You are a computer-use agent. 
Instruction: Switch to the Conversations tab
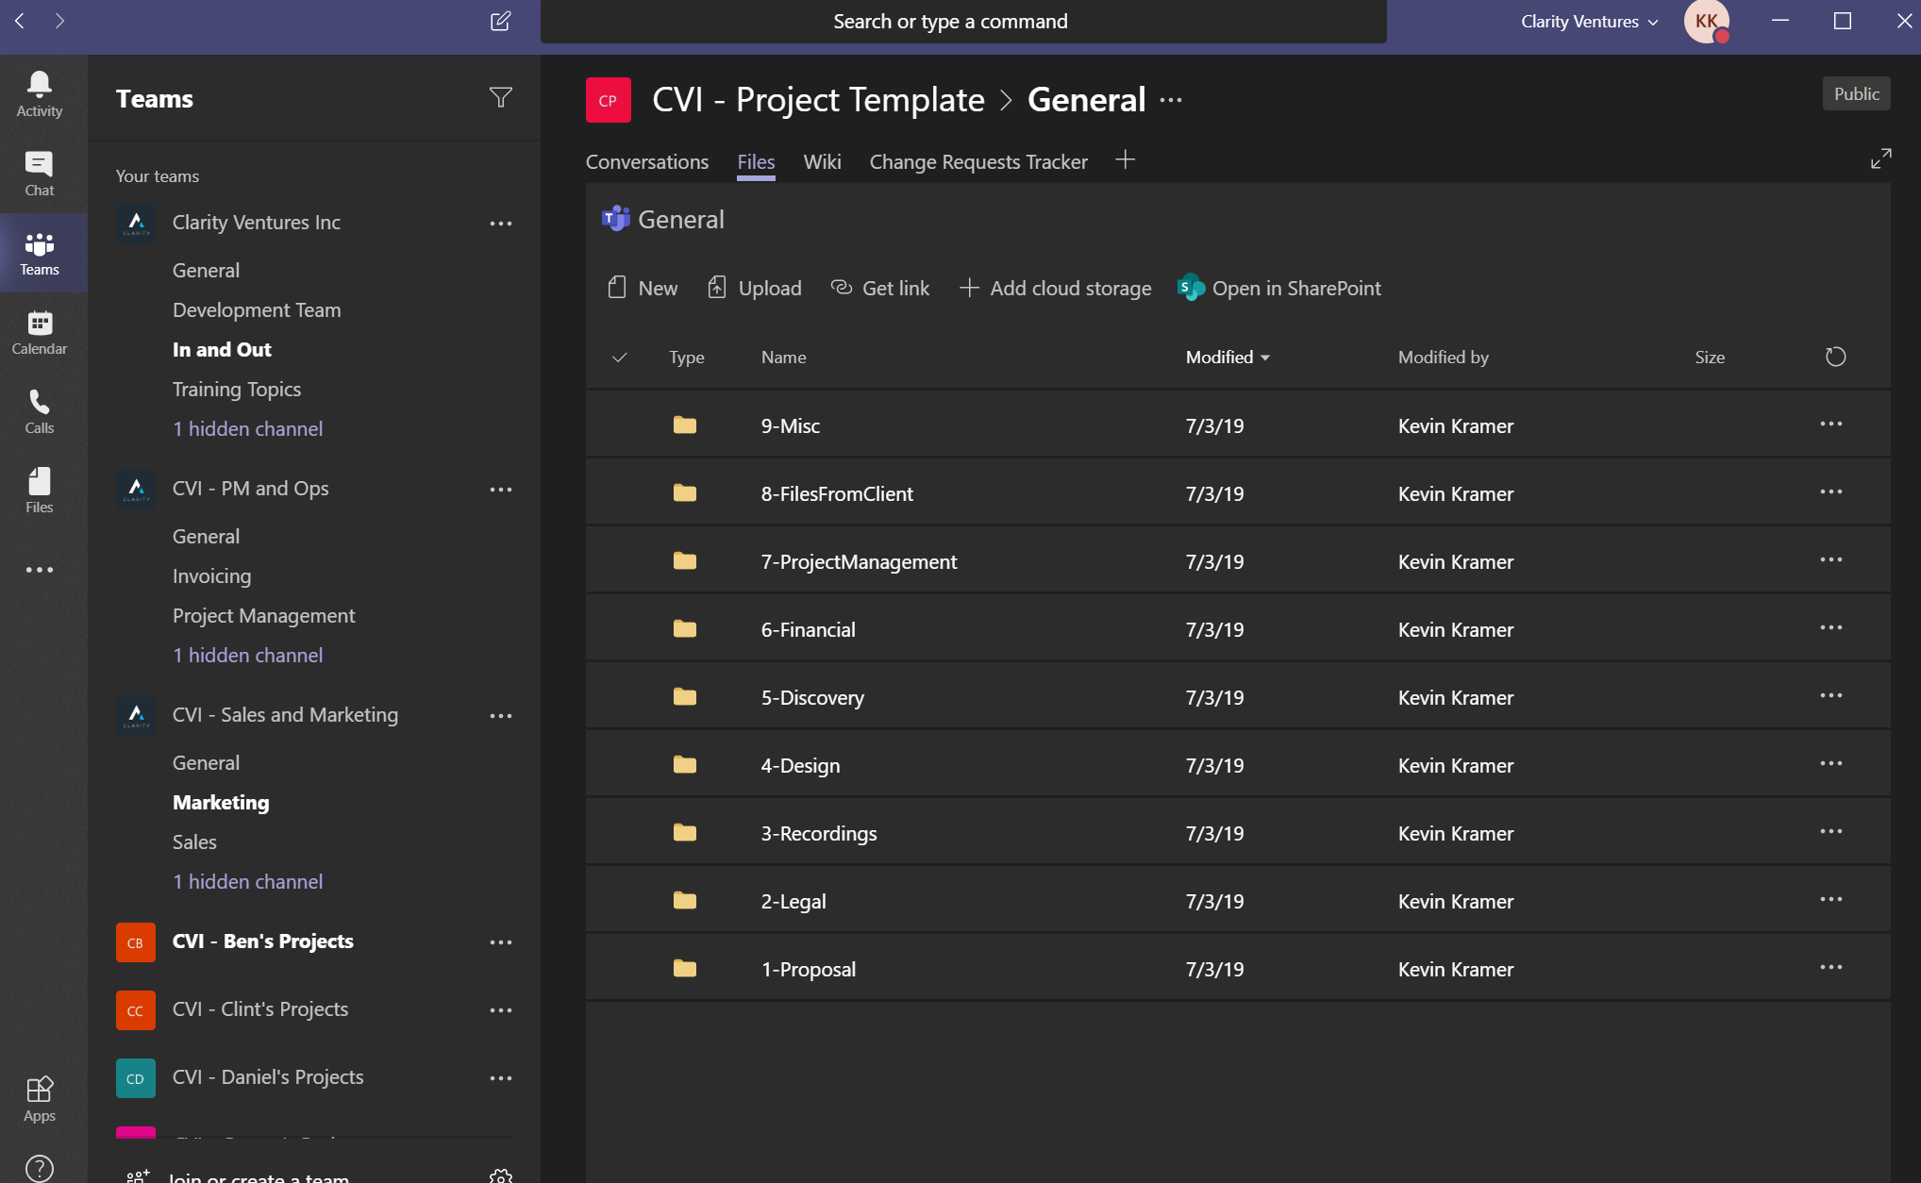click(647, 161)
